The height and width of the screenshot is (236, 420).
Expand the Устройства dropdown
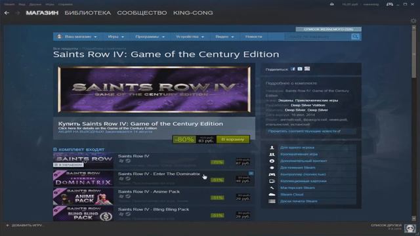(190, 37)
